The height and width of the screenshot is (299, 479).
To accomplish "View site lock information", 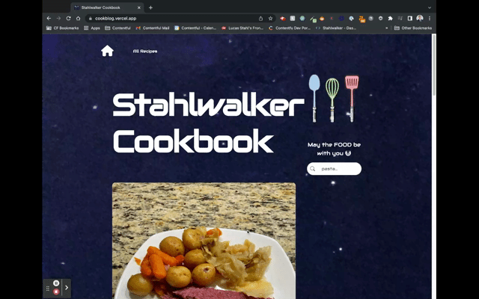I will point(90,19).
